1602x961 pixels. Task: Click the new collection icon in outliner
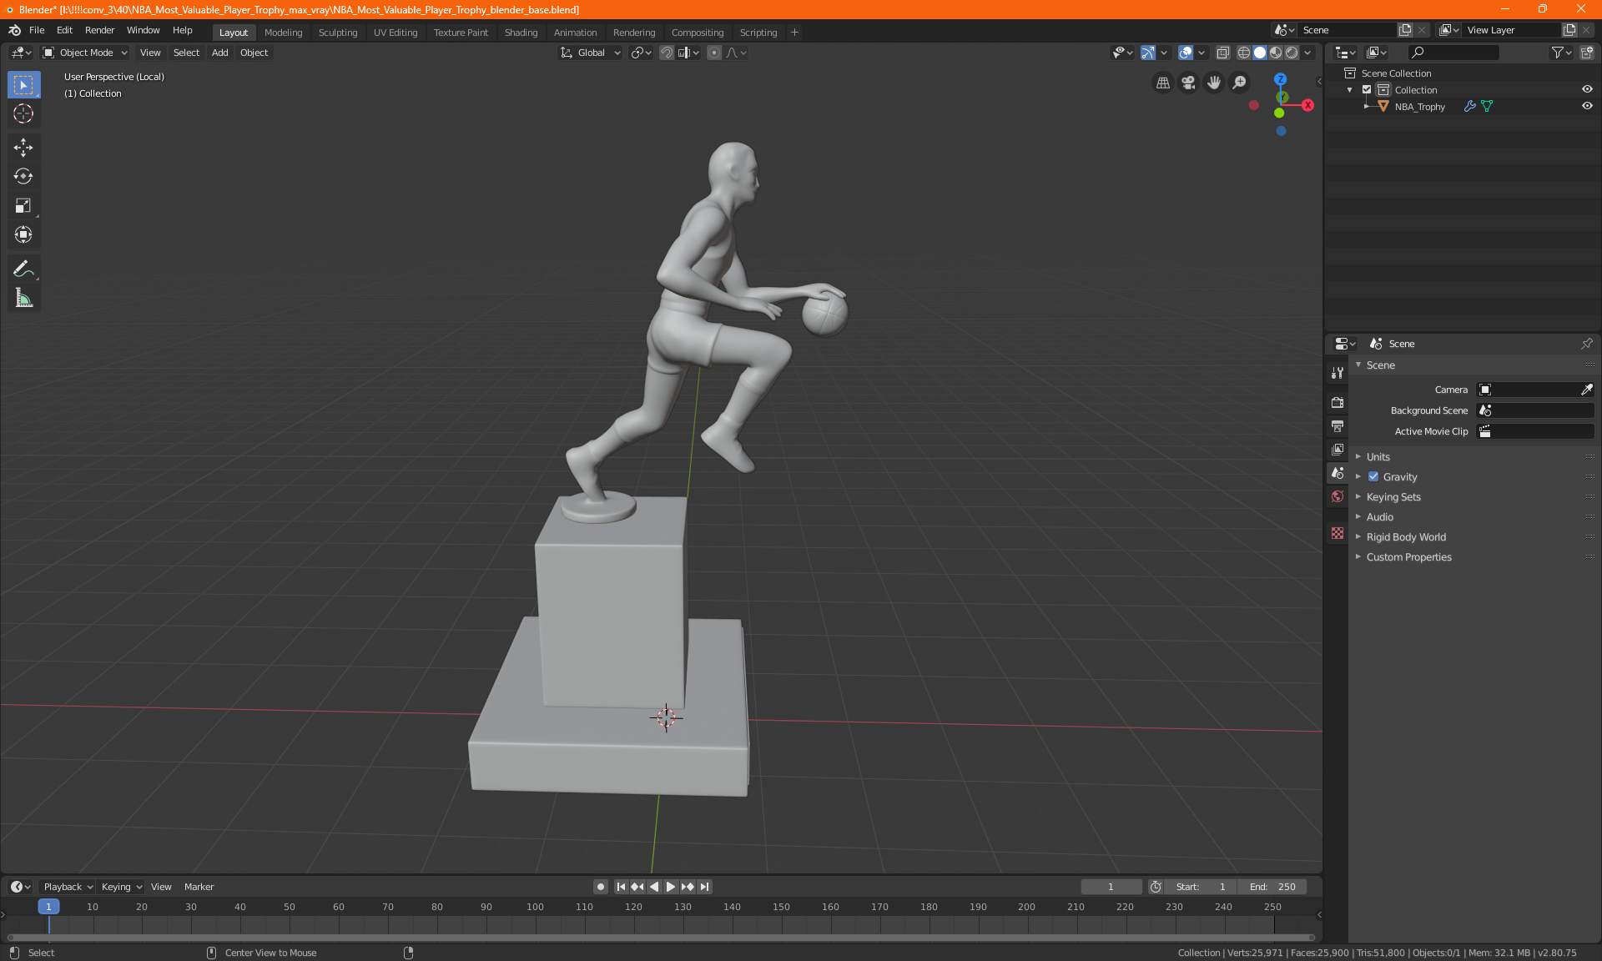(1587, 53)
